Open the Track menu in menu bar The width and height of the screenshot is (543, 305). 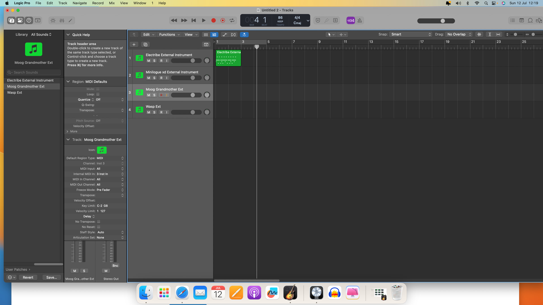[63, 3]
